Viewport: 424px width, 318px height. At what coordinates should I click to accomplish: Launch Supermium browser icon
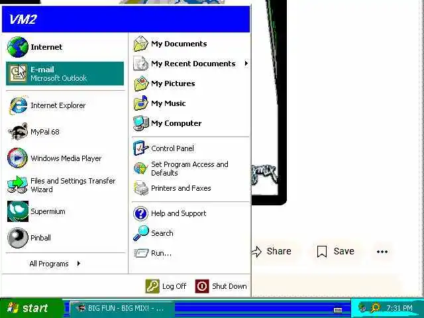(18, 211)
